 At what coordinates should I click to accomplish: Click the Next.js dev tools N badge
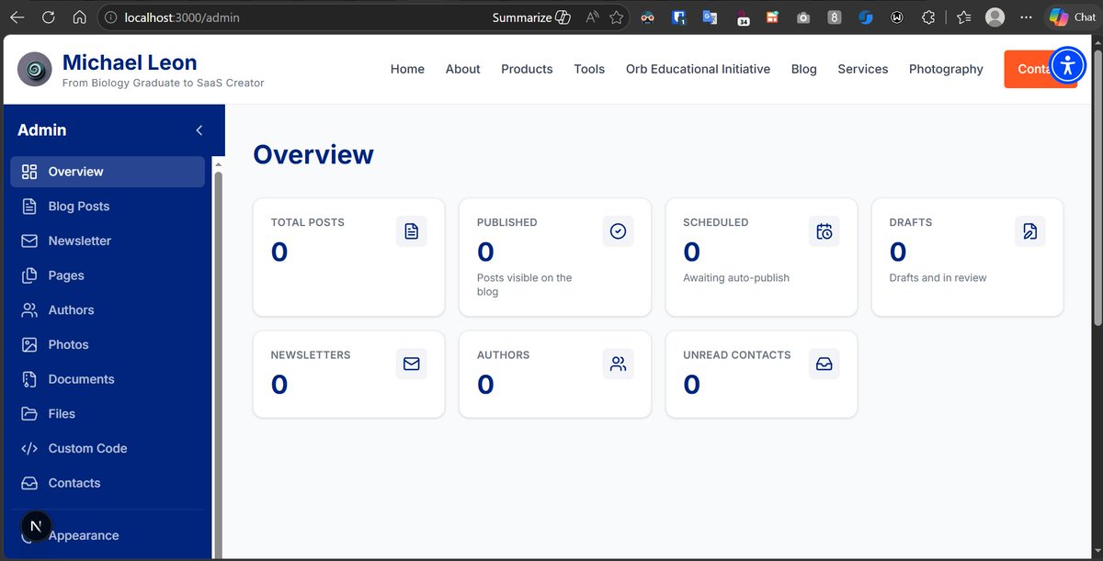coord(36,526)
